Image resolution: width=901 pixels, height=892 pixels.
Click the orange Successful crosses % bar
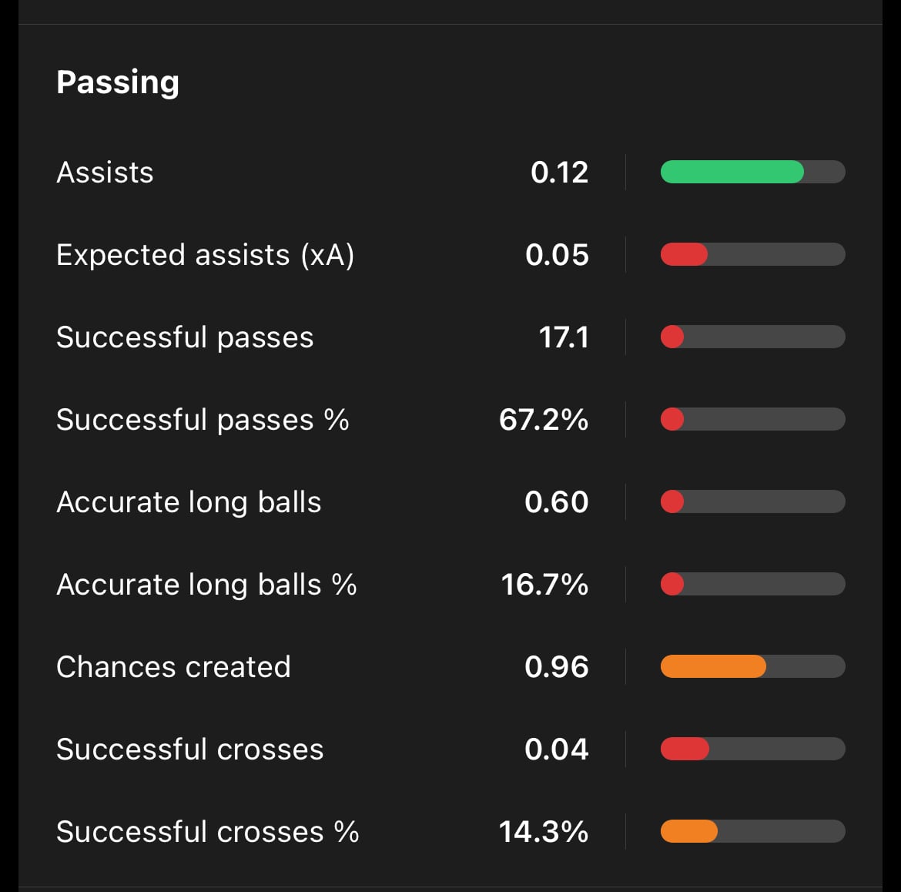click(x=688, y=831)
